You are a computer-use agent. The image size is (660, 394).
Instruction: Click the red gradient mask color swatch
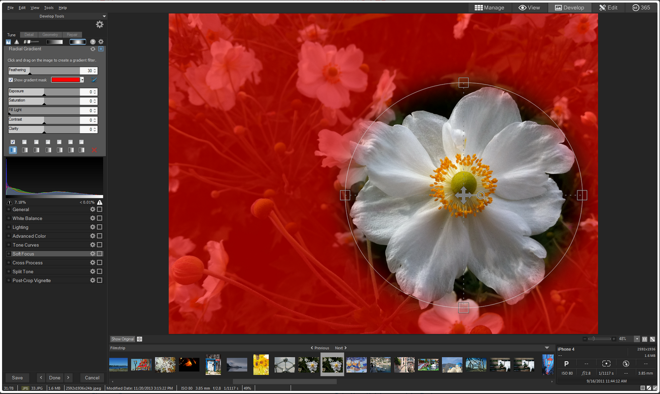[x=65, y=80]
